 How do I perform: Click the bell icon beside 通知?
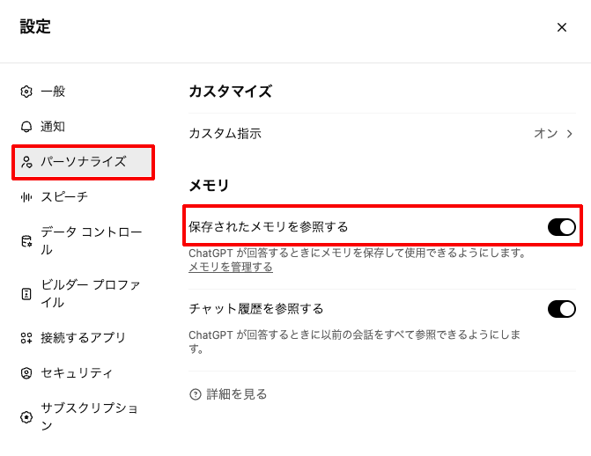pyautogui.click(x=26, y=127)
